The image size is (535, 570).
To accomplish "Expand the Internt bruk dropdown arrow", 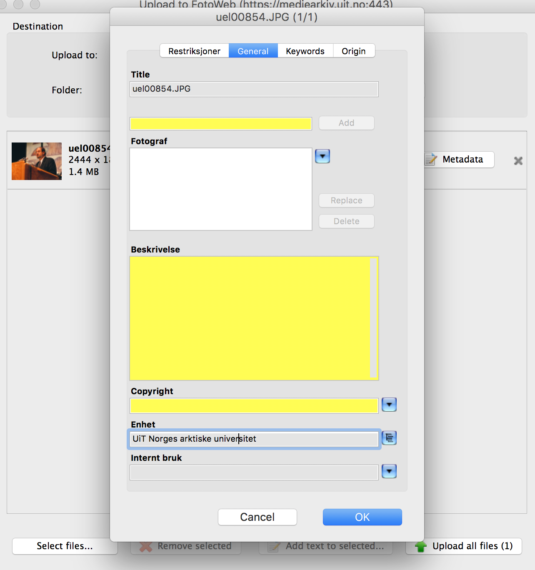I will [x=389, y=471].
